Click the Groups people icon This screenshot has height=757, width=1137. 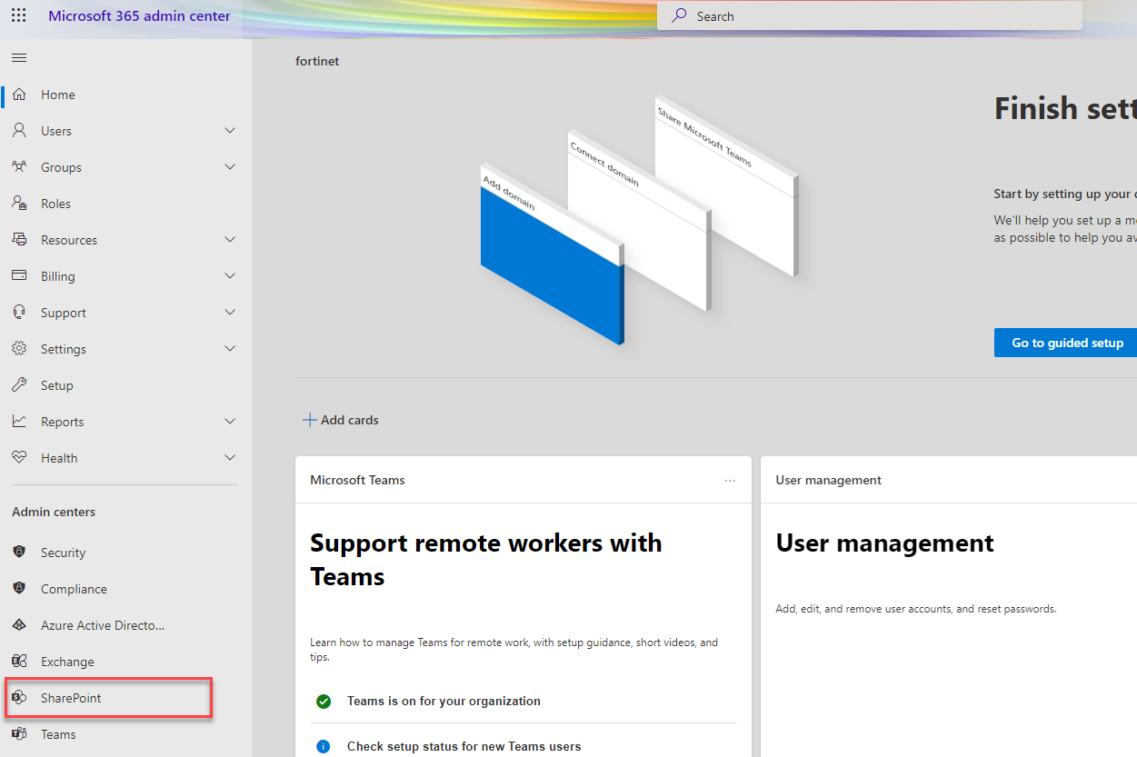(19, 167)
